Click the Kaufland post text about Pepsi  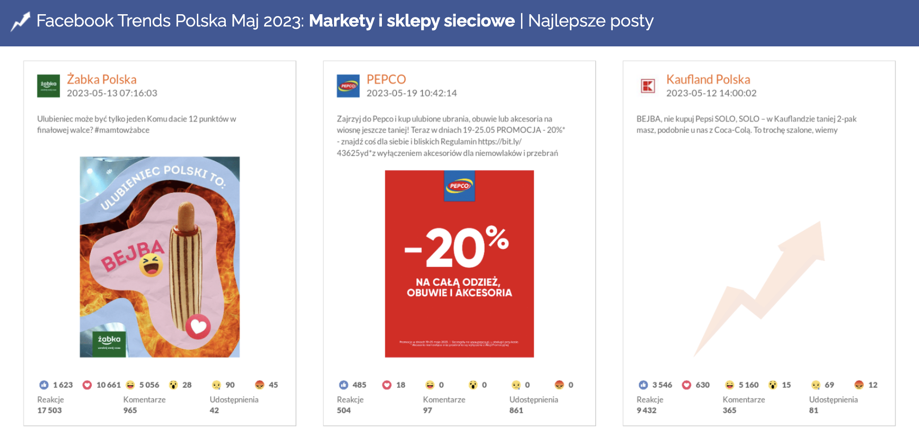click(x=746, y=124)
